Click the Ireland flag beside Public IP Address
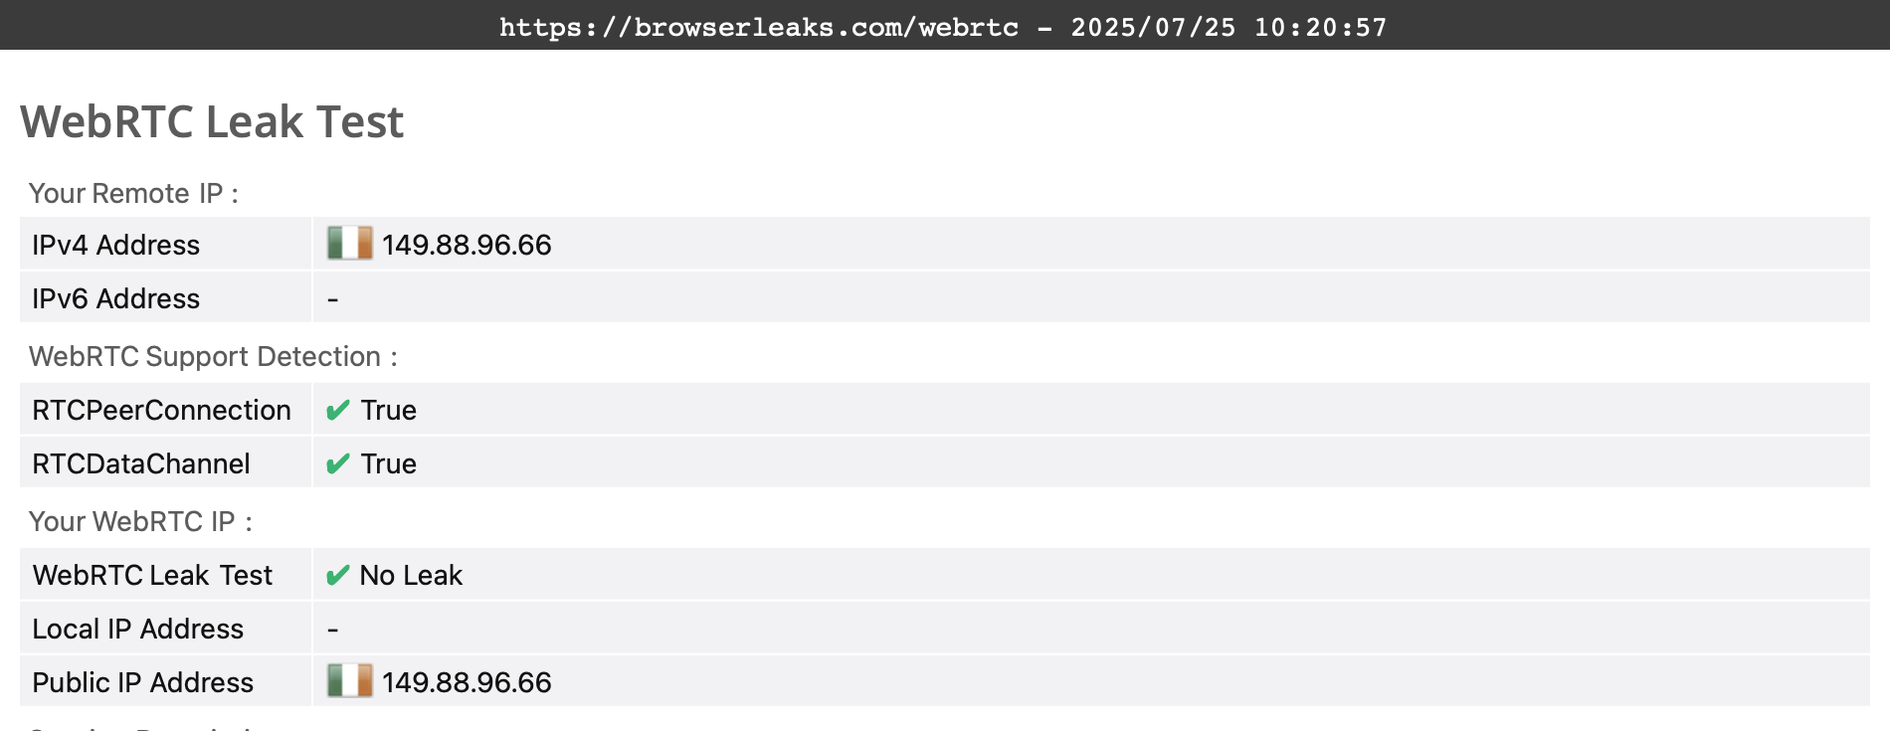 [x=350, y=681]
